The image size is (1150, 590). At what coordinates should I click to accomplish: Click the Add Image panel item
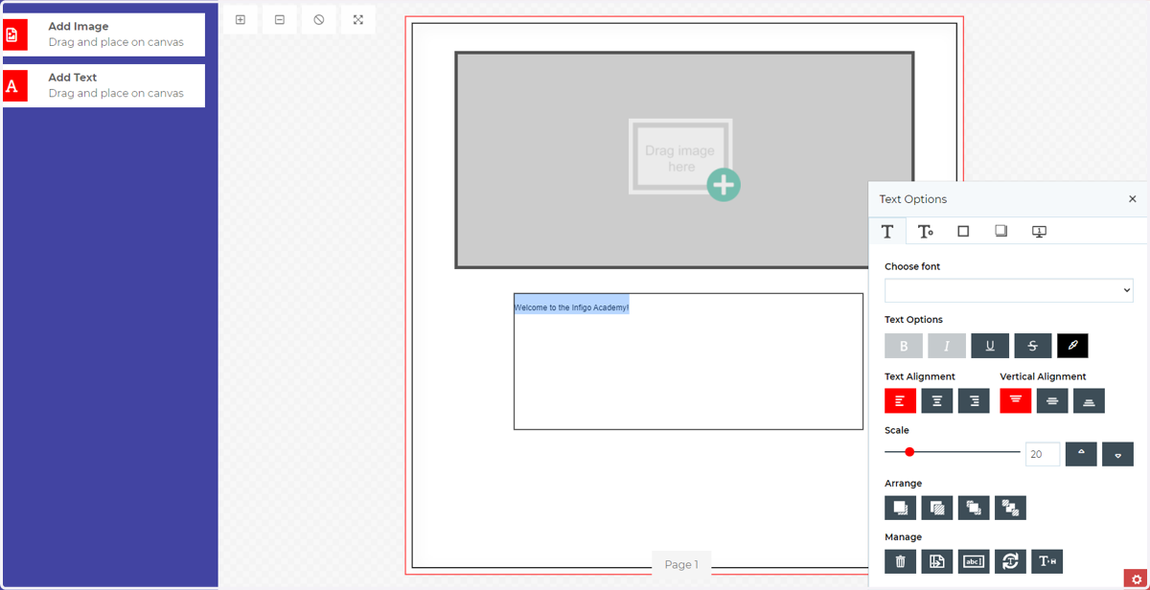pyautogui.click(x=103, y=34)
